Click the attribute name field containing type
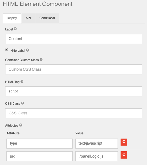The width and height of the screenshot is (147, 165). [x=40, y=143]
